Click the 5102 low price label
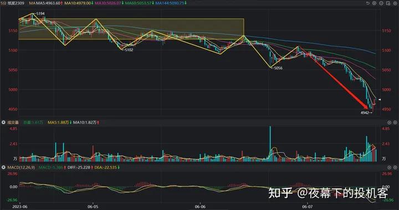The width and height of the screenshot is (399, 210). click(129, 50)
